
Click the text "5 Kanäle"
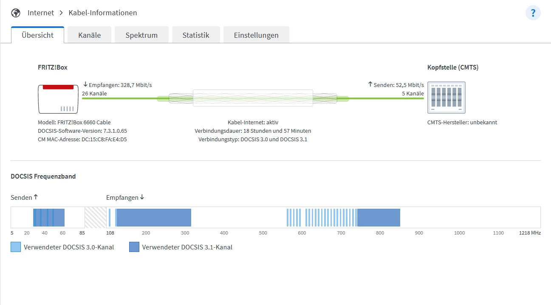[413, 93]
